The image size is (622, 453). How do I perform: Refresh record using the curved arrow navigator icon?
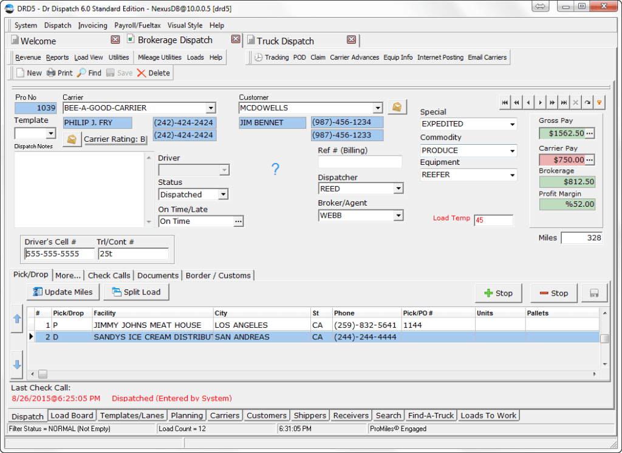[x=587, y=102]
